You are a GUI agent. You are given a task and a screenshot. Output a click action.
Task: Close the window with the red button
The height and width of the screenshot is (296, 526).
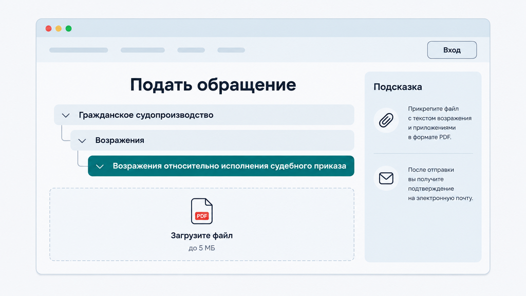[49, 29]
